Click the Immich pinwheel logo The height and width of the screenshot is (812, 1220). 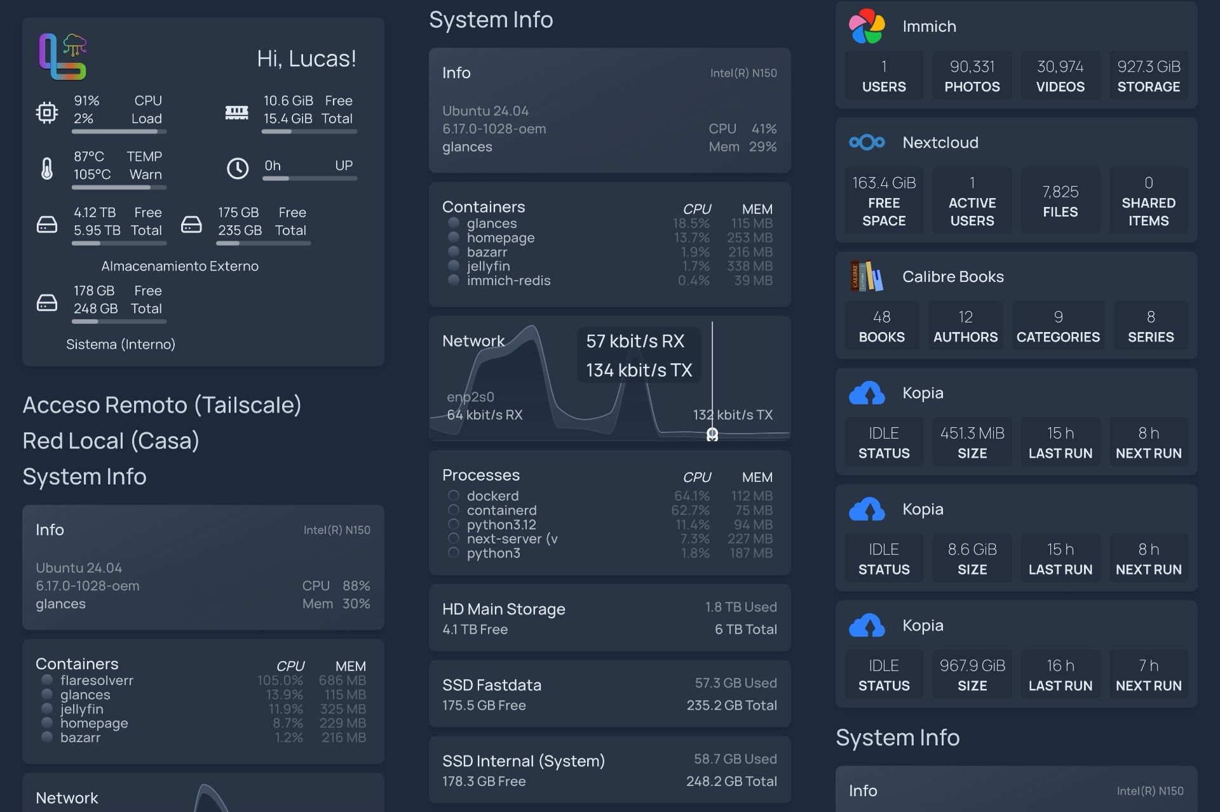[867, 26]
